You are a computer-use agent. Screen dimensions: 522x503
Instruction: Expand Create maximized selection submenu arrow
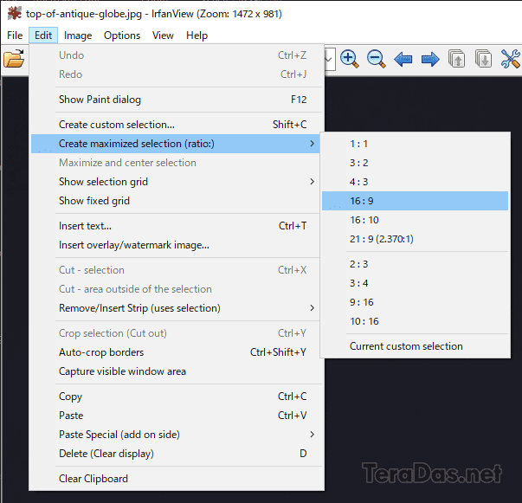click(x=312, y=144)
